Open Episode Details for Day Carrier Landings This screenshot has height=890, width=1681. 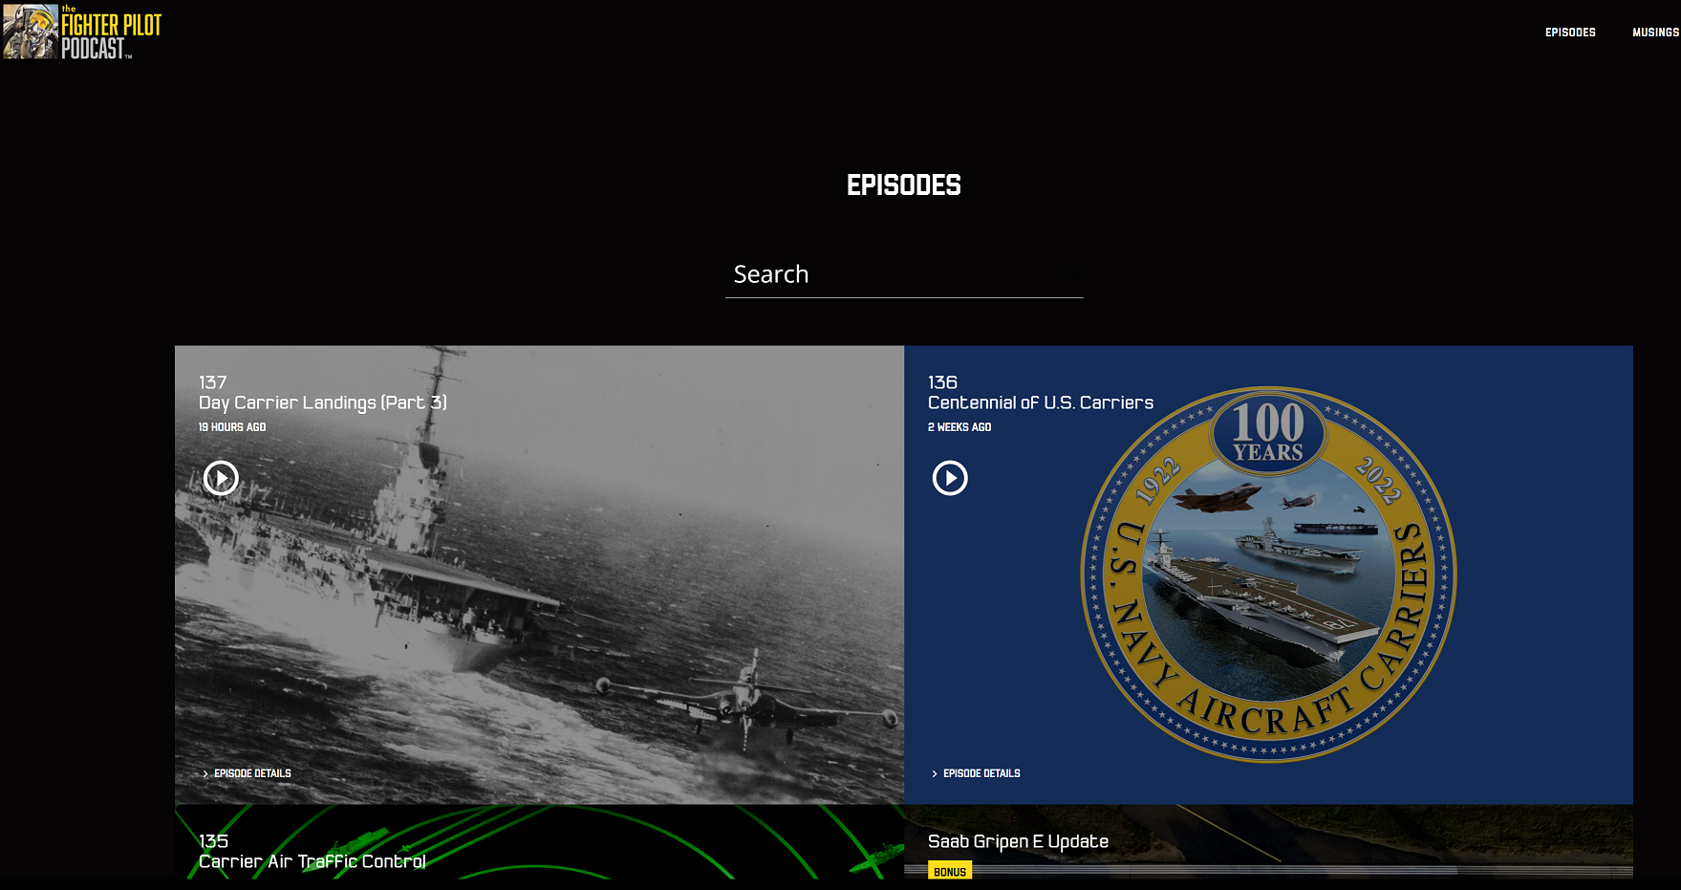click(253, 772)
